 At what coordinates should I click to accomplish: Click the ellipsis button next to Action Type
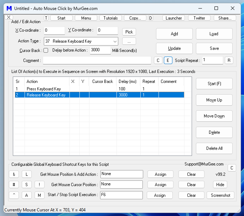tap(129, 41)
